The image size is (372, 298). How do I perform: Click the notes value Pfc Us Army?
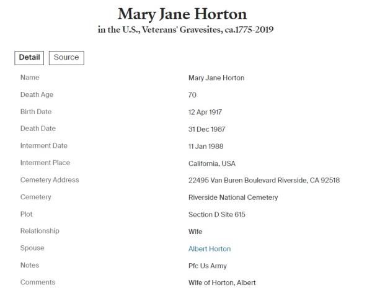tap(208, 266)
